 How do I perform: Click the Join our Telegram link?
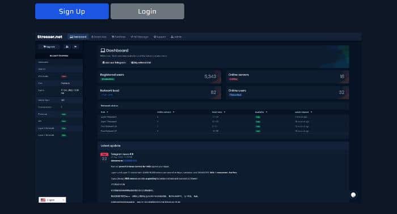click(x=114, y=62)
